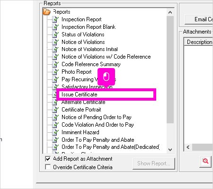Click the Imminent Hazard report icon

[55, 132]
